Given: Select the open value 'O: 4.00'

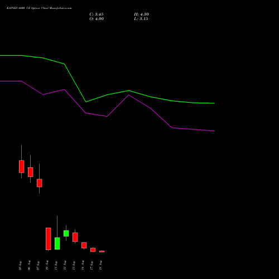Looking at the screenshot, I should coord(97,19).
